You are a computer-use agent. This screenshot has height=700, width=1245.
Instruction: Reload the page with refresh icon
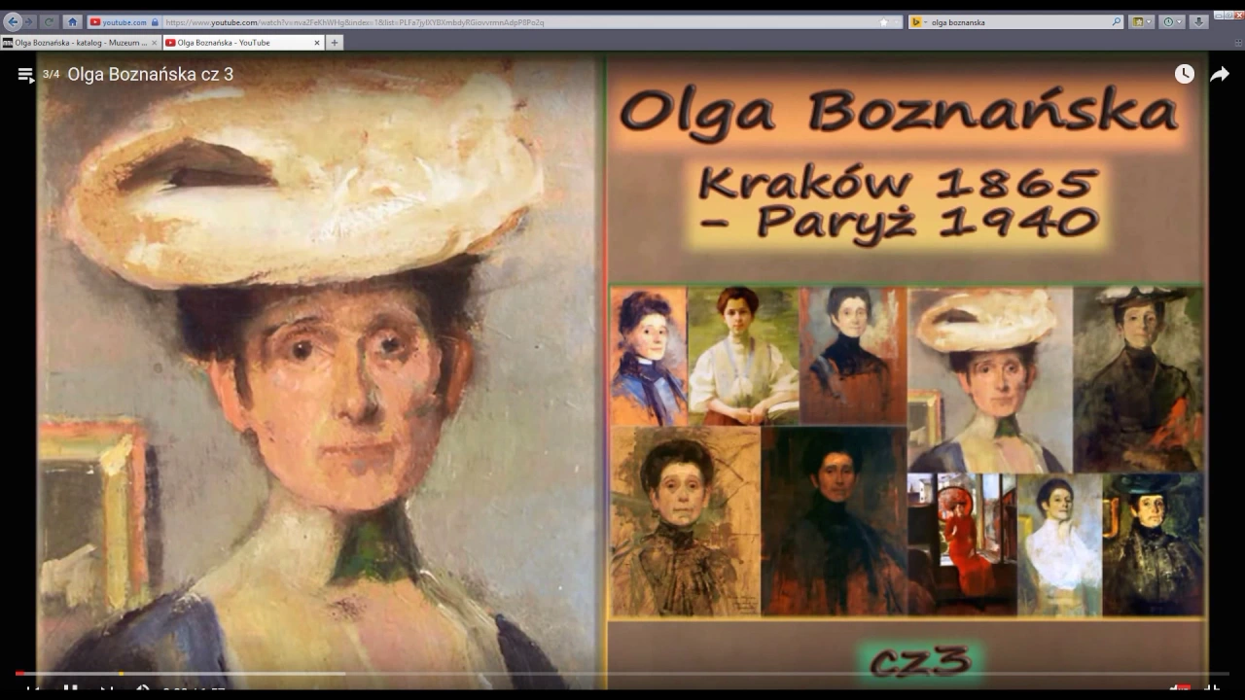(x=49, y=21)
